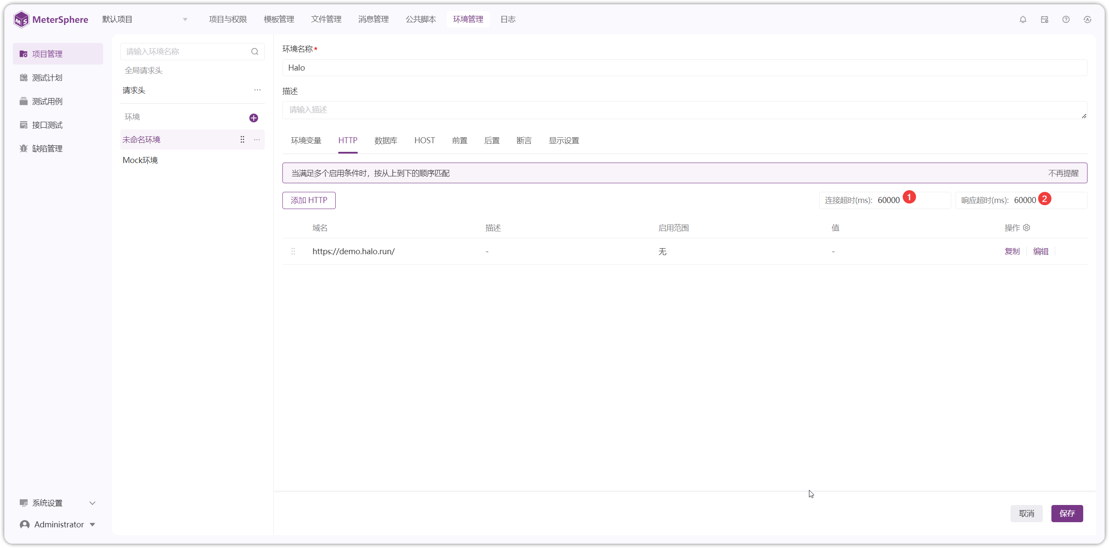The width and height of the screenshot is (1109, 548).
Task: Go to 缺陷管理 in the sidebar
Action: coord(58,149)
